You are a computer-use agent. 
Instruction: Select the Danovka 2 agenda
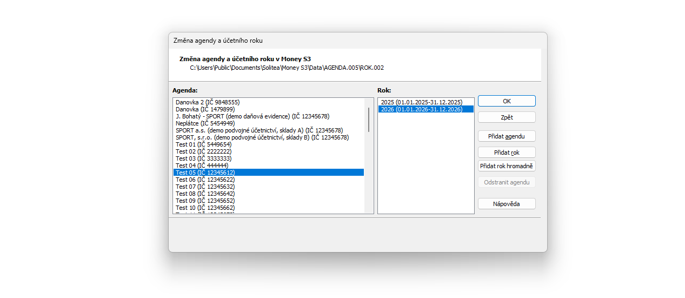coord(269,102)
